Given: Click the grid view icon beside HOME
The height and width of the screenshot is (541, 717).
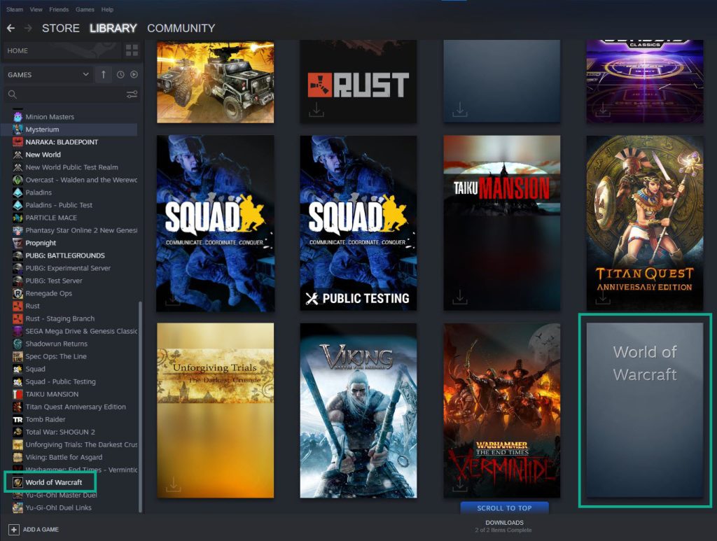Looking at the screenshot, I should [x=132, y=50].
